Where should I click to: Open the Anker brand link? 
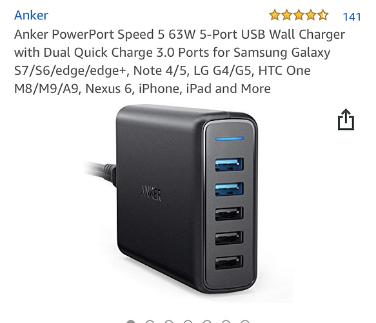pos(31,16)
